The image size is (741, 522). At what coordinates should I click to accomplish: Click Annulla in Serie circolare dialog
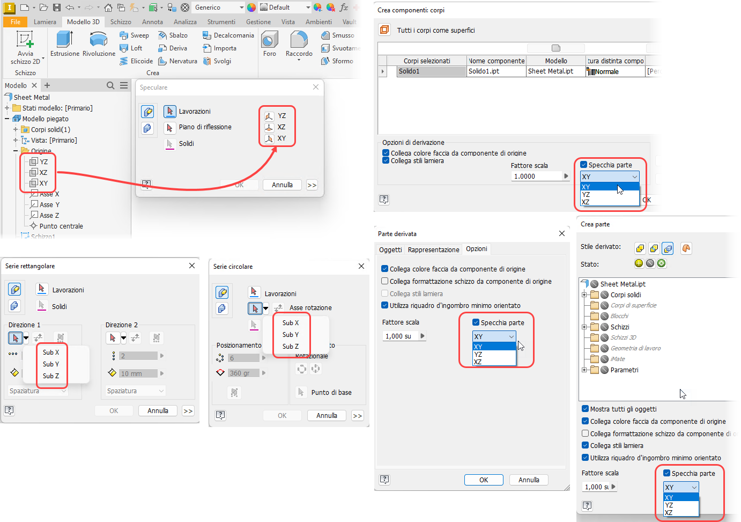(x=327, y=416)
